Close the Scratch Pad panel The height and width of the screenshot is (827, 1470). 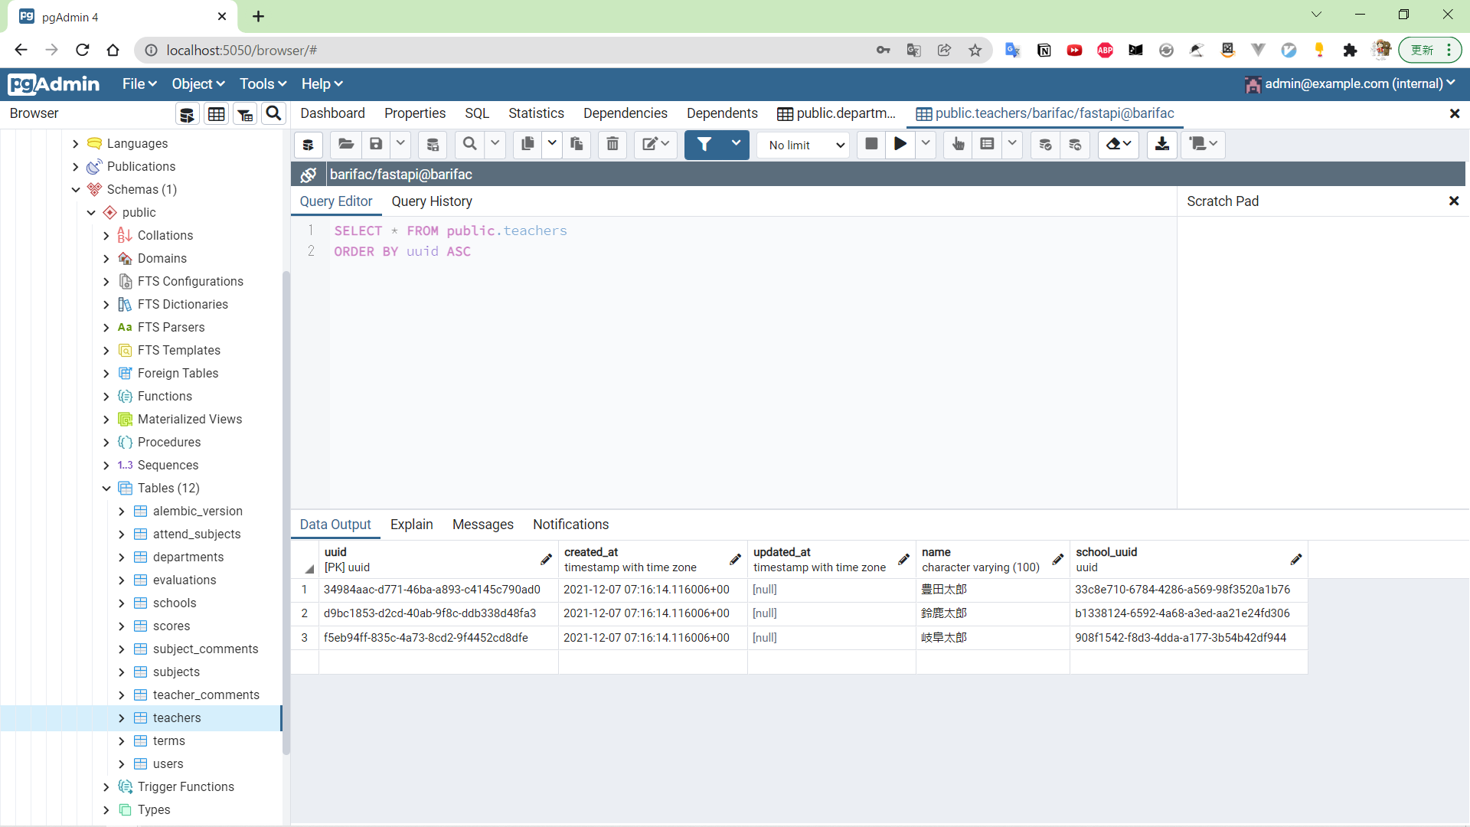point(1454,201)
